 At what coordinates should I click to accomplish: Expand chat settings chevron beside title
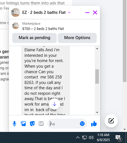(69, 12)
